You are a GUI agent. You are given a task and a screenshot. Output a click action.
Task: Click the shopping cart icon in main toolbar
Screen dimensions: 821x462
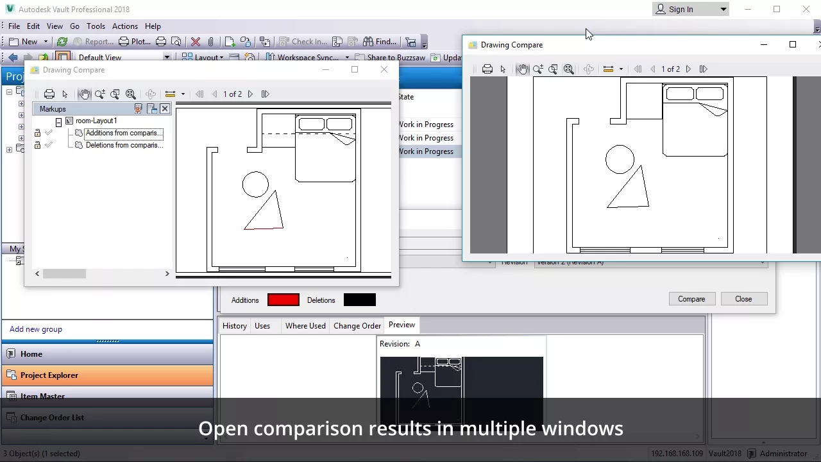tap(410, 42)
